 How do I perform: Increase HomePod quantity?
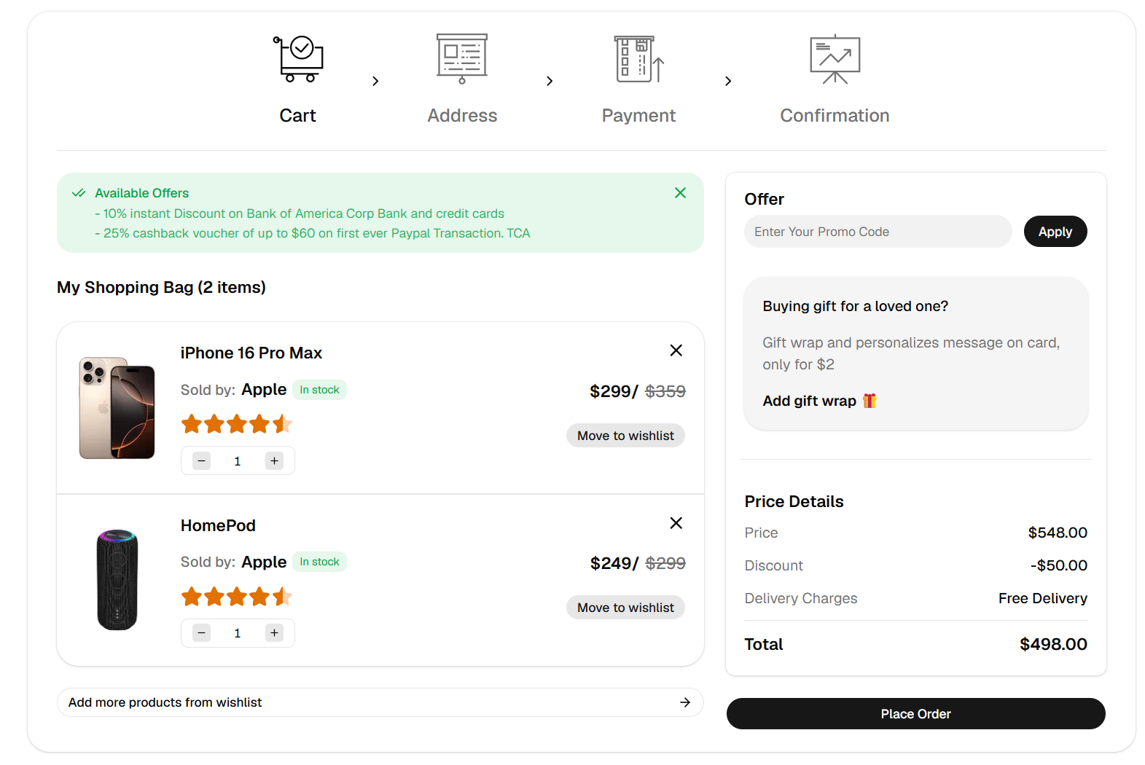274,633
